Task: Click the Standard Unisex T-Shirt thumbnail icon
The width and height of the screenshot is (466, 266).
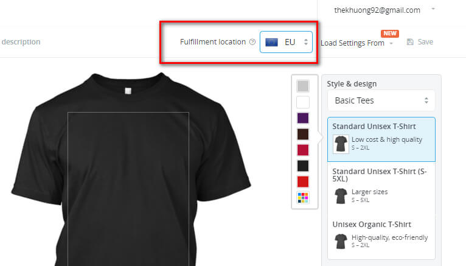Action: (341, 144)
